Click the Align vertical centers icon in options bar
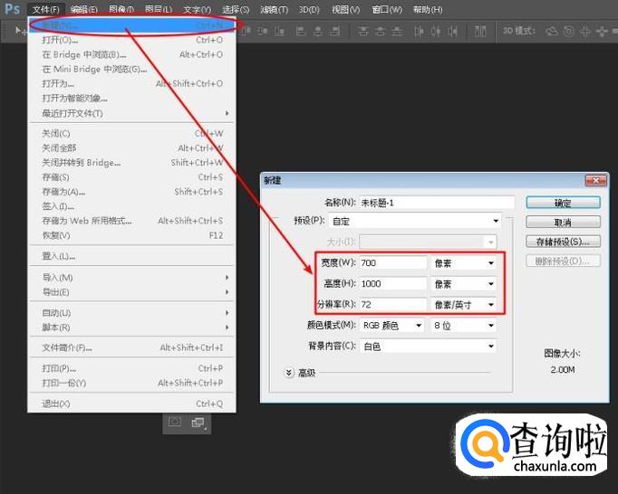Viewport: 618px width, 494px height. click(263, 31)
